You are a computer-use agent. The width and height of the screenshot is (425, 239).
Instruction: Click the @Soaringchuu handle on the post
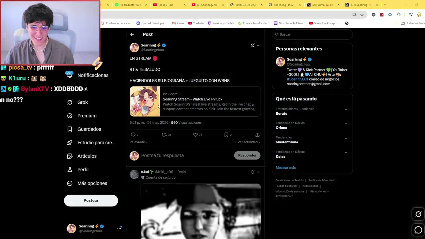tap(152, 50)
